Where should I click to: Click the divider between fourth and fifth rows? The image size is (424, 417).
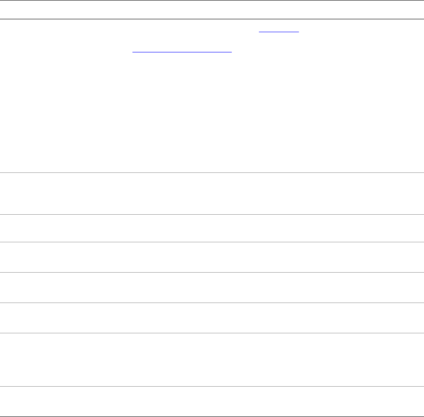click(212, 272)
